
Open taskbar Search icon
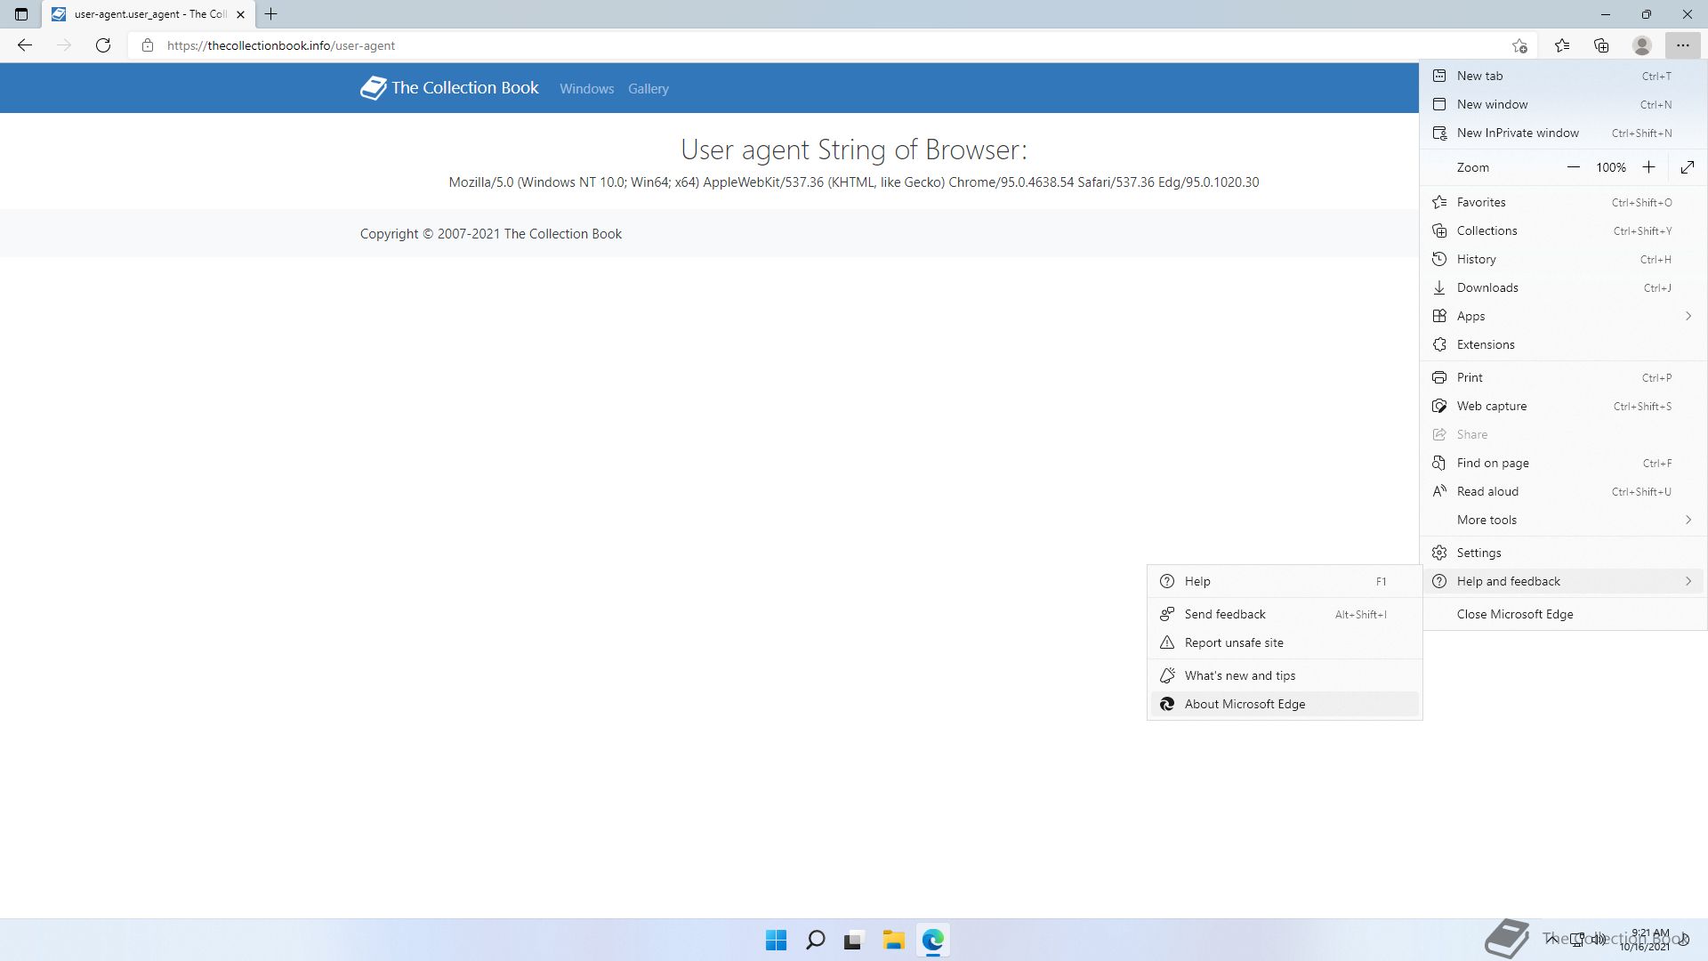815,940
